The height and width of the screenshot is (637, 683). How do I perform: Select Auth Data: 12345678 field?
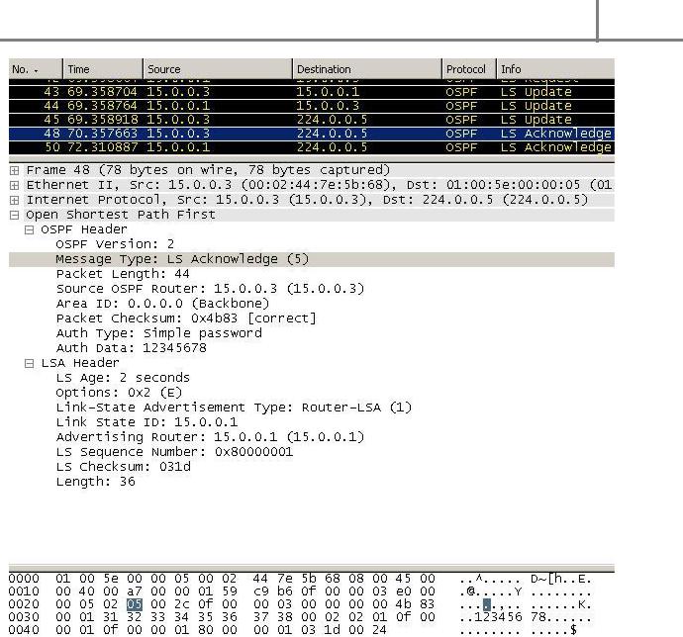point(131,348)
